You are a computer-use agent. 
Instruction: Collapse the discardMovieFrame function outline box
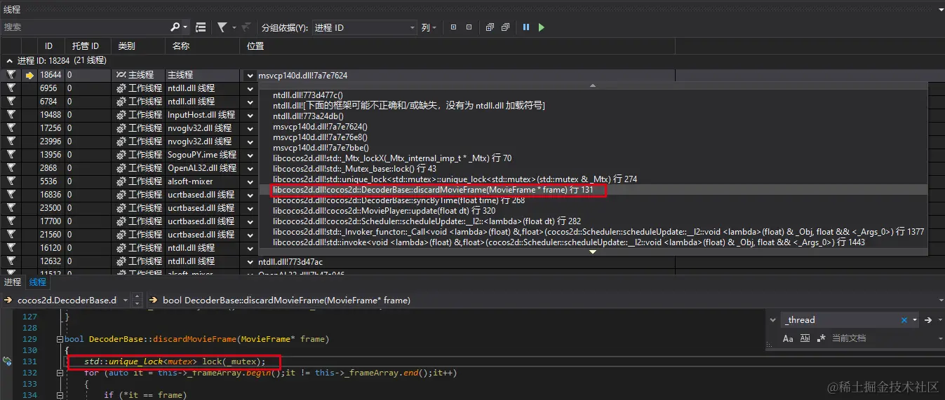[60, 339]
